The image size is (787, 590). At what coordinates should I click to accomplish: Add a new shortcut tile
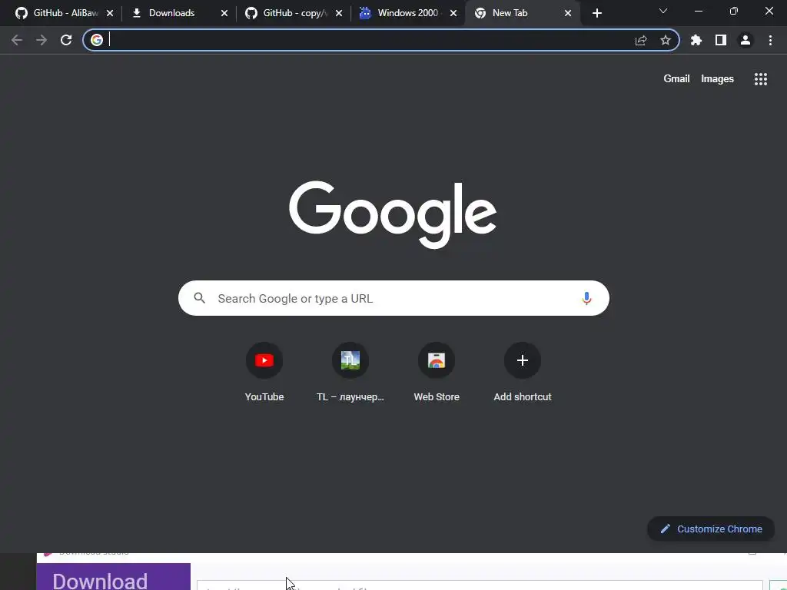point(523,372)
